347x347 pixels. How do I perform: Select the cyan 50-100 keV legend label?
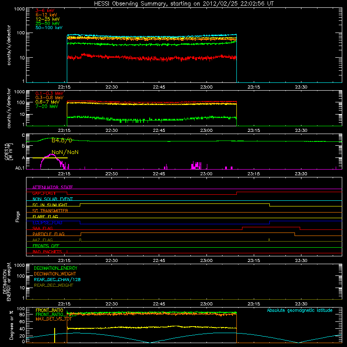coord(49,28)
